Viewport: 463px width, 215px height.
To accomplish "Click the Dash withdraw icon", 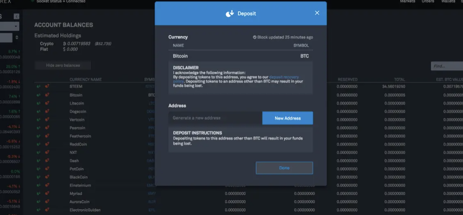I will [x=47, y=160].
